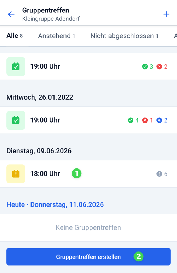Screen dimensions: 177x273
Task: Click Gruppentreffen erstellen button
Action: click(88, 257)
